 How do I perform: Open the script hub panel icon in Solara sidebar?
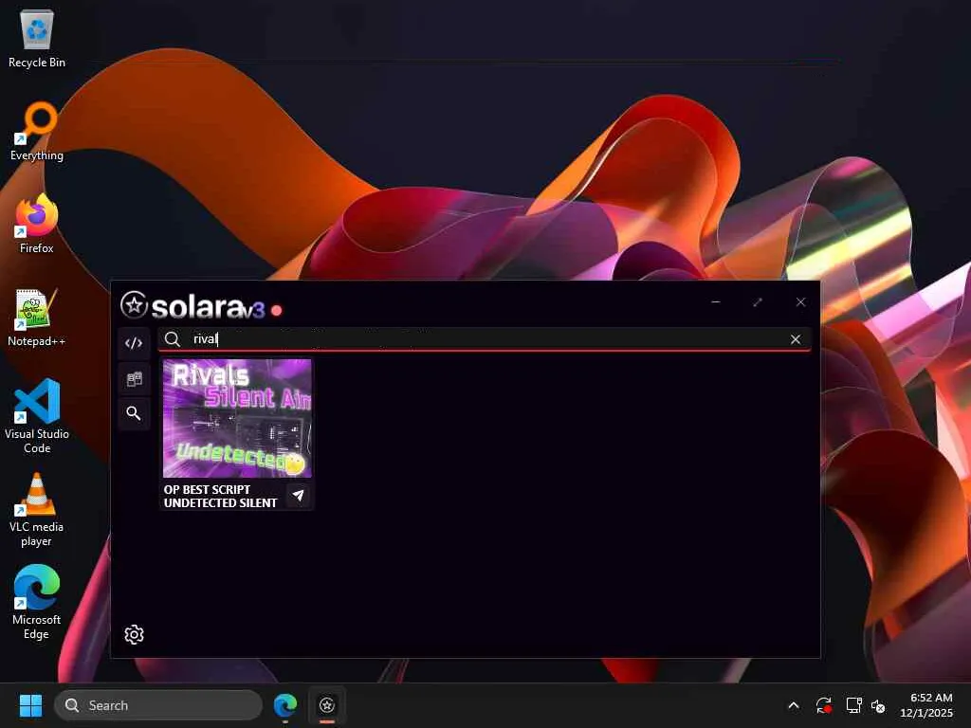(134, 379)
